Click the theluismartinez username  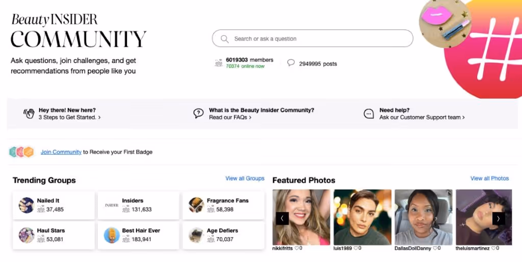[x=473, y=248]
